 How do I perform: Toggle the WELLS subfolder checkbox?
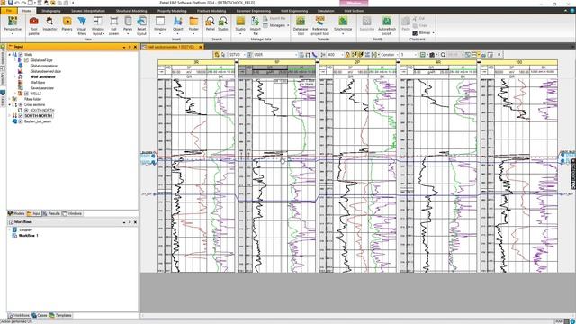(x=26, y=94)
